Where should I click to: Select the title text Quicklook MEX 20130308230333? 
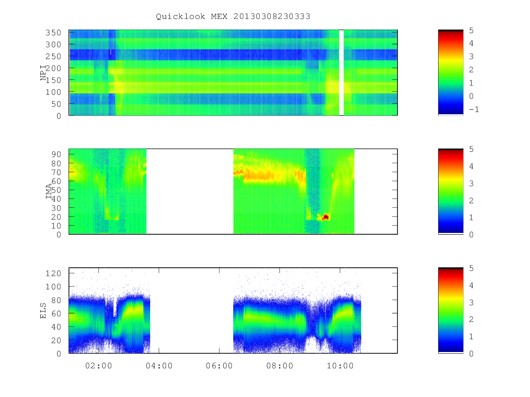pyautogui.click(x=233, y=17)
